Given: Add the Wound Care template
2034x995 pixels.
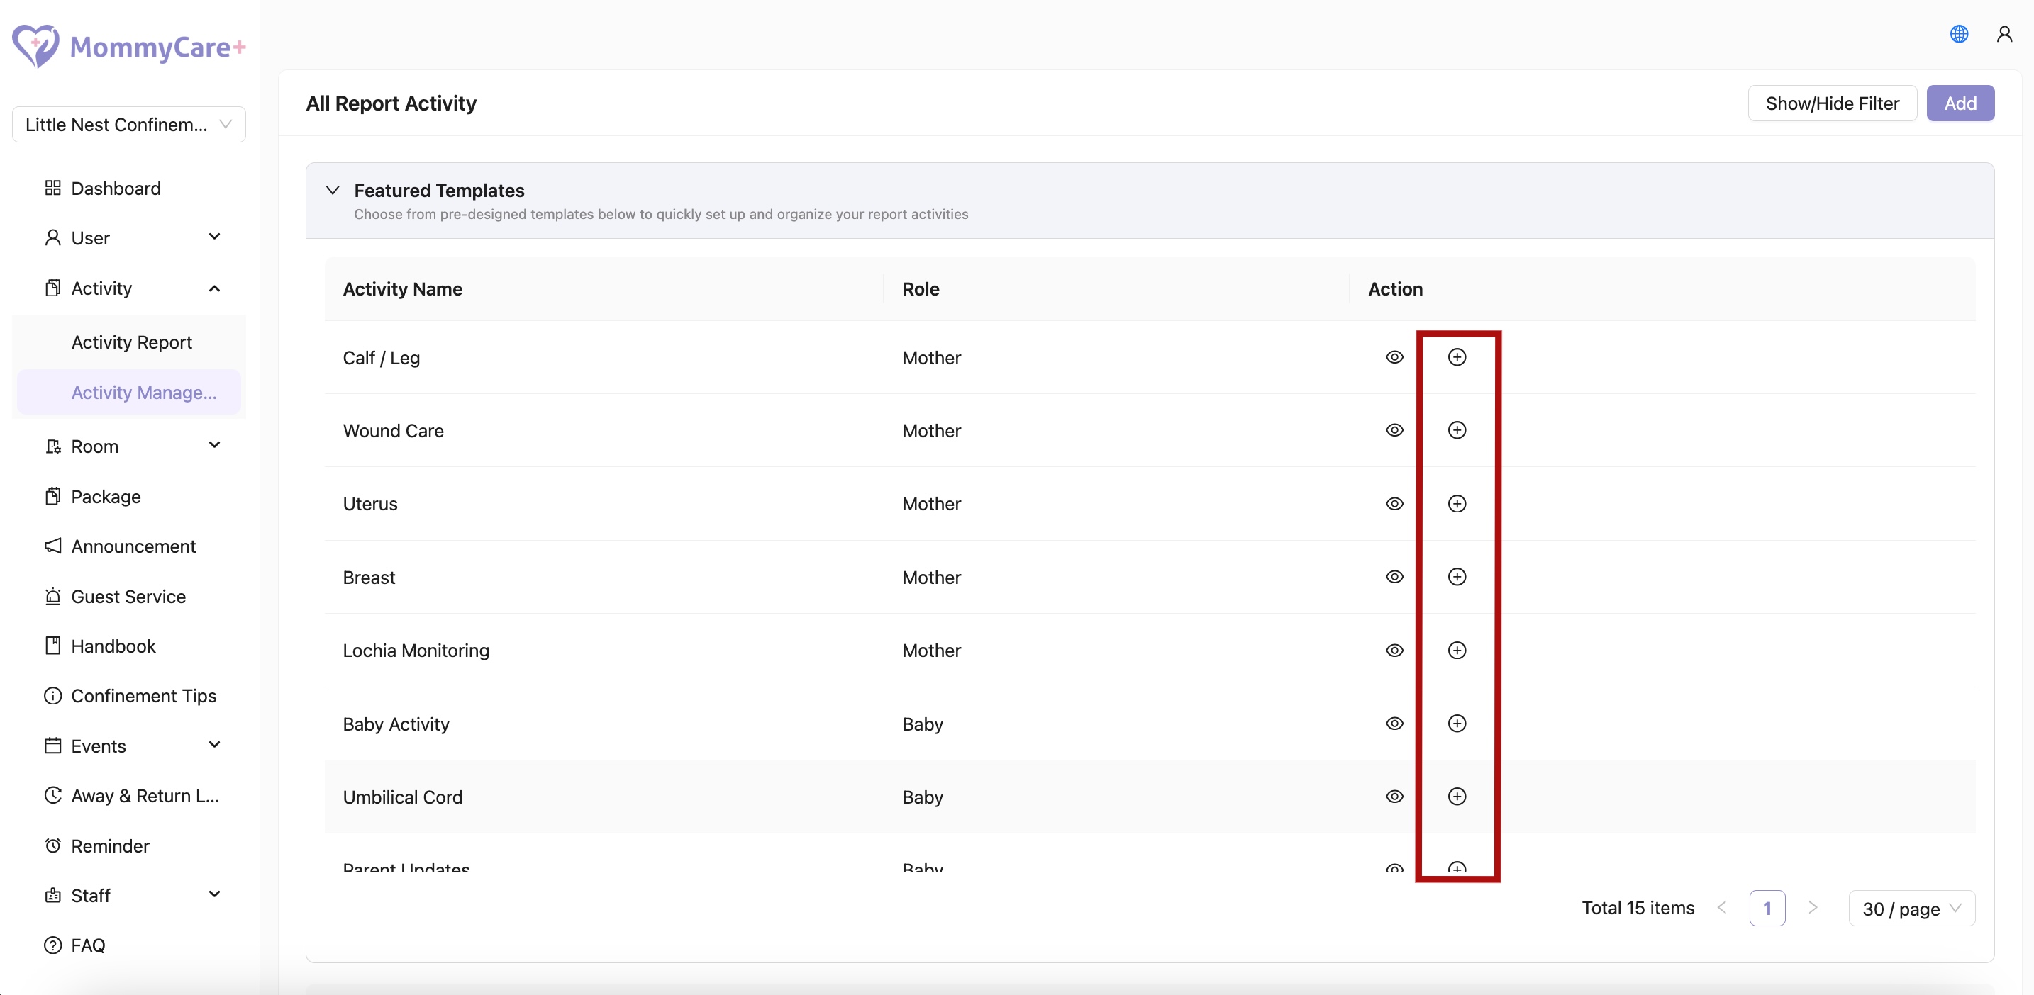Looking at the screenshot, I should (1457, 430).
